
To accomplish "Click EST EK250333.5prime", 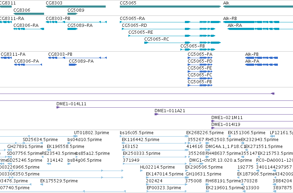I will (142, 153).
